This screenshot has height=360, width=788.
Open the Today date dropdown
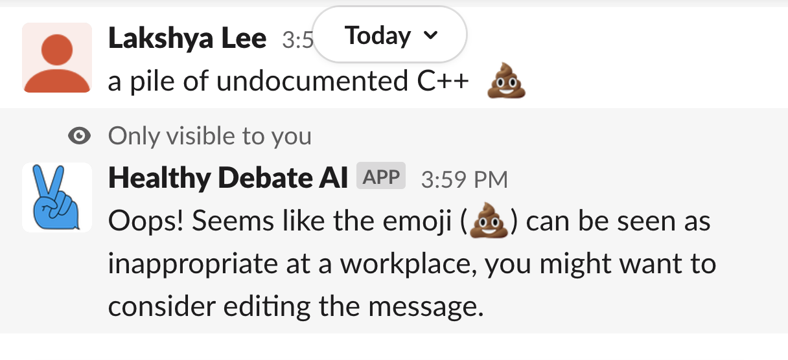(391, 36)
